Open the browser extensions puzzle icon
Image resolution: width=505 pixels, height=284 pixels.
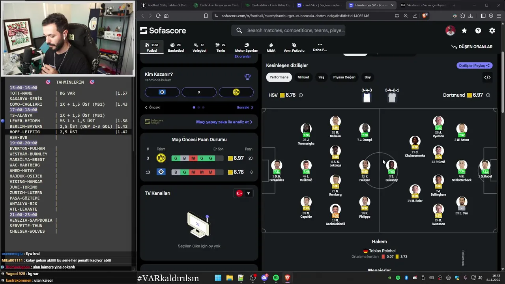coord(462,16)
